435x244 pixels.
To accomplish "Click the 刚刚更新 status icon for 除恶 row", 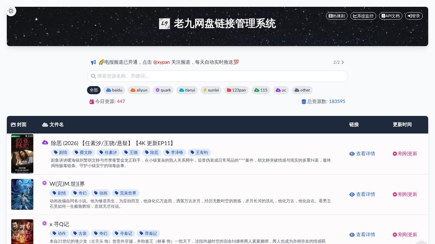I will [395, 154].
